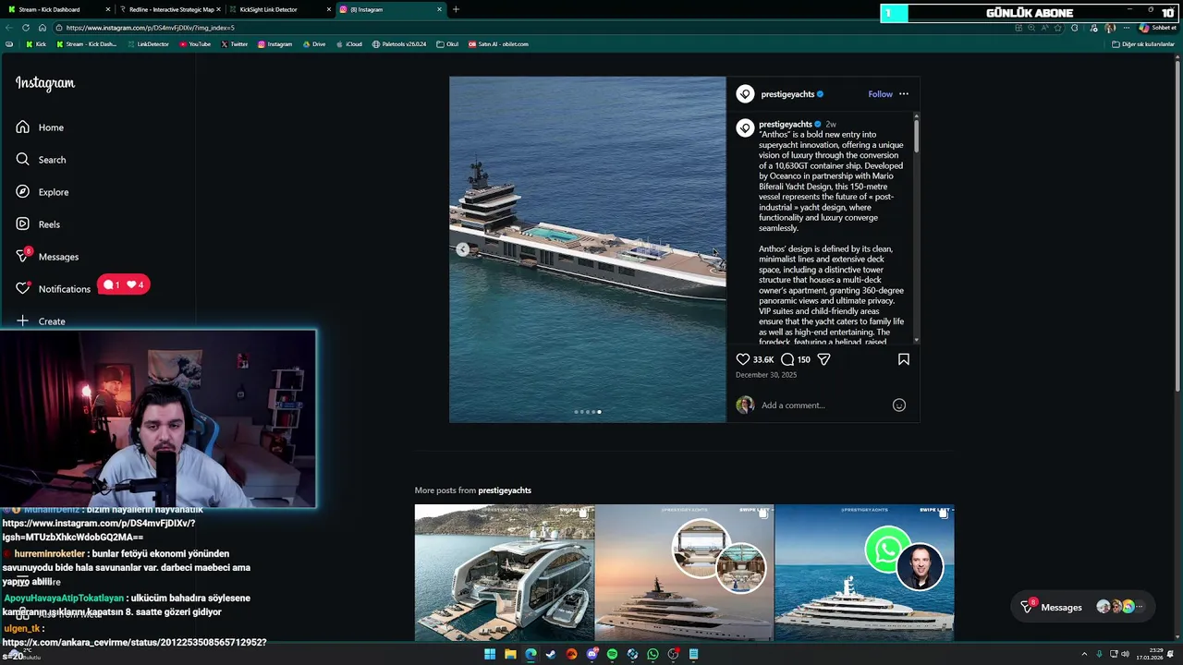Switch to Stream - Kick Dashboard tab
This screenshot has height=665, width=1183.
pos(55,9)
